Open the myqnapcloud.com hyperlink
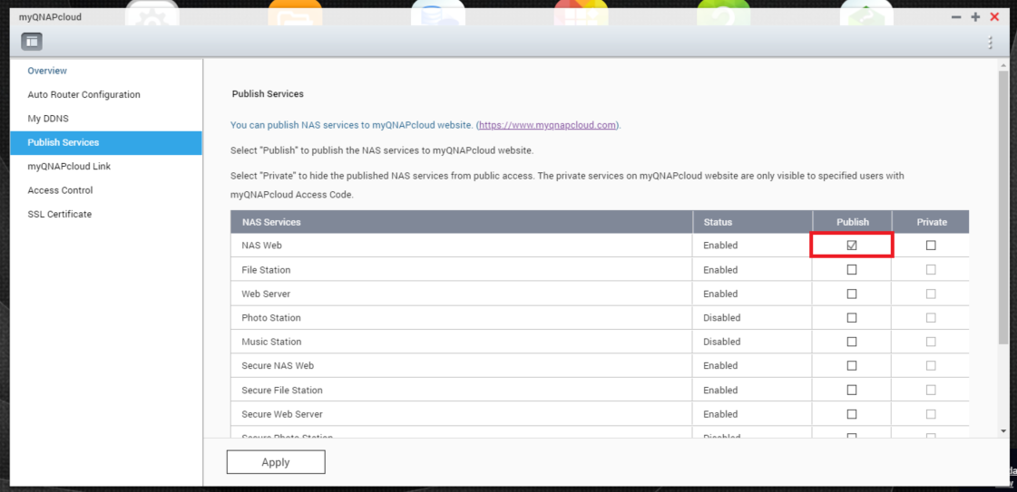 [x=547, y=125]
